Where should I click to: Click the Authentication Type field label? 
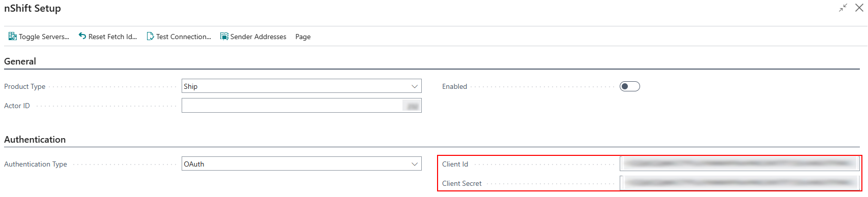point(36,164)
